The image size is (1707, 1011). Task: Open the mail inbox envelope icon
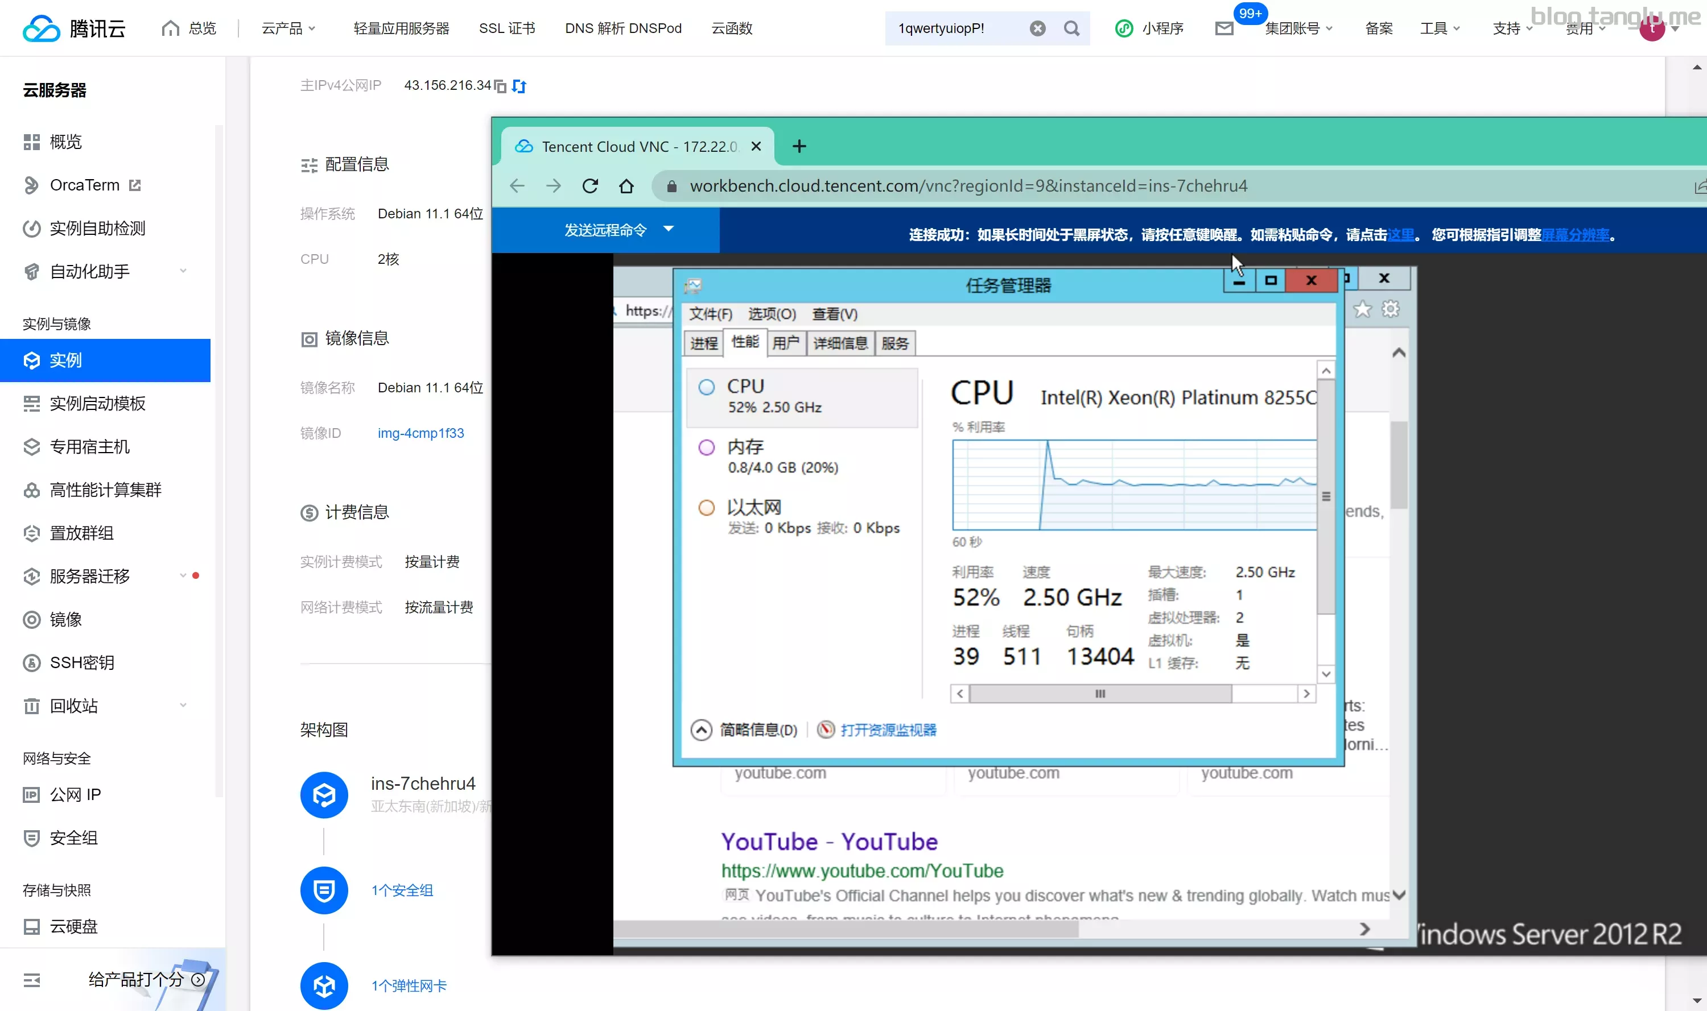(1224, 28)
